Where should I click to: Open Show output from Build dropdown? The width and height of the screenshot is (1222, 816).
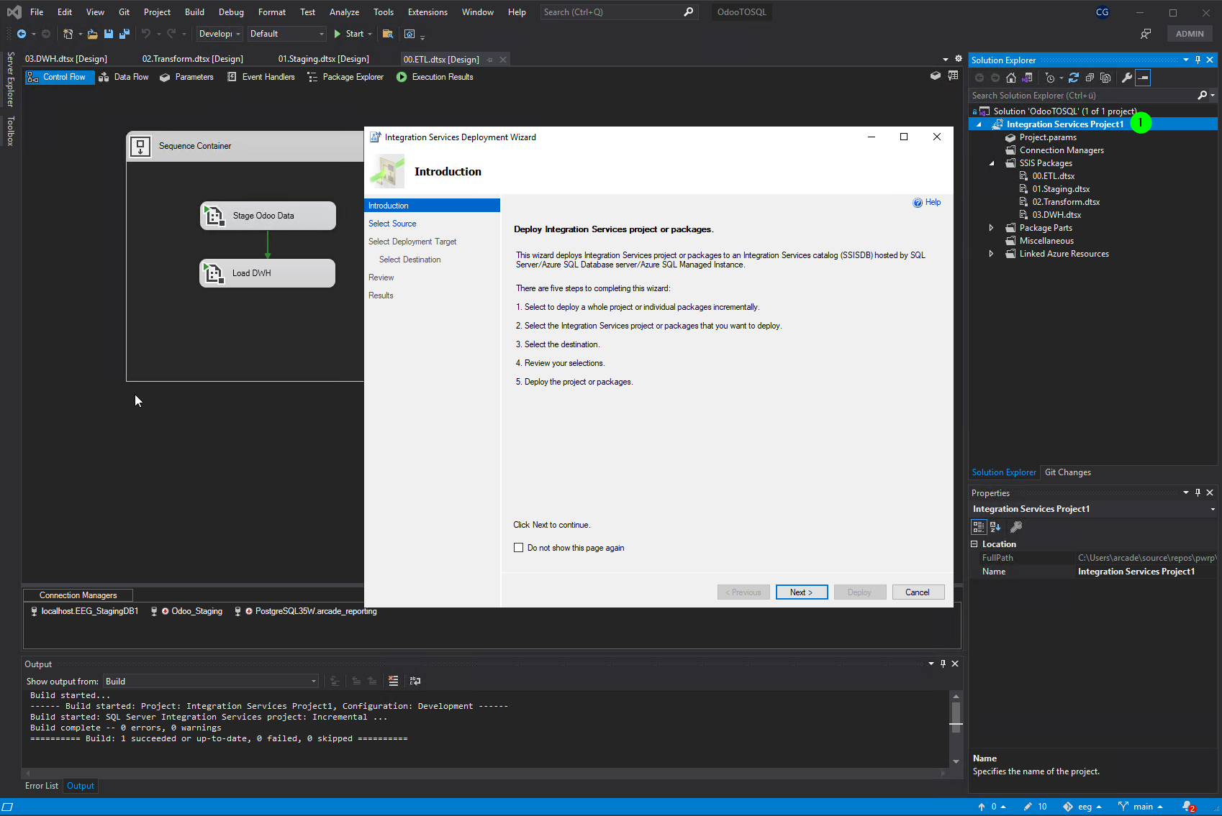[x=211, y=682]
